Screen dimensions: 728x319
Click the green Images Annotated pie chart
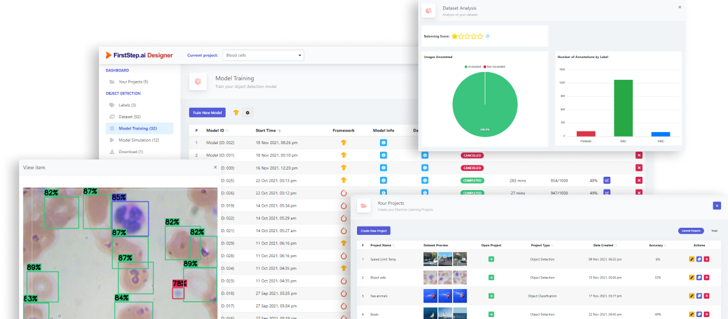(x=485, y=103)
